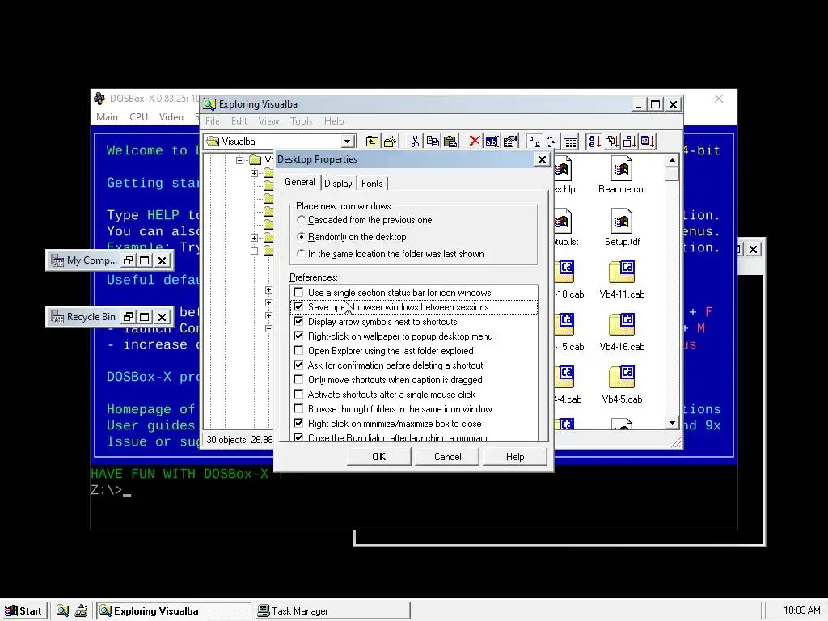
Task: Select In the same location option
Action: (301, 253)
